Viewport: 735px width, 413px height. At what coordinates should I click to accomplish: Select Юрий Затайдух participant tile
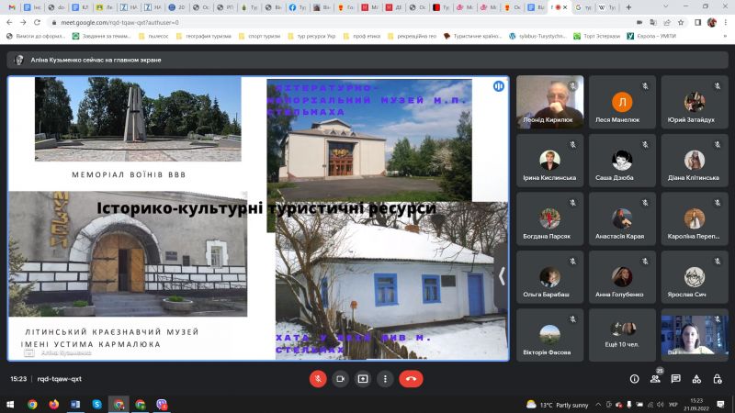tap(695, 102)
